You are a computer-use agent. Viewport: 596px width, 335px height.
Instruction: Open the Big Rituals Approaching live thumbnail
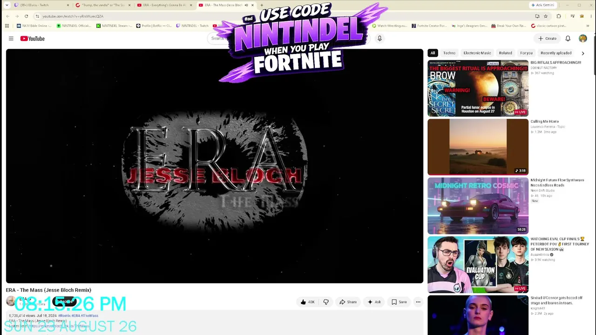coord(478,88)
